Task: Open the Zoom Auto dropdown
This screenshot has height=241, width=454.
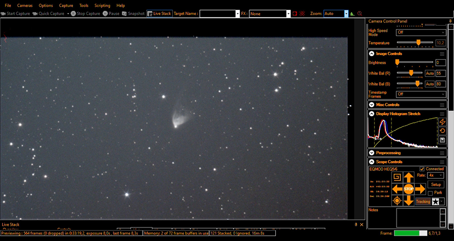Action: tap(346, 14)
